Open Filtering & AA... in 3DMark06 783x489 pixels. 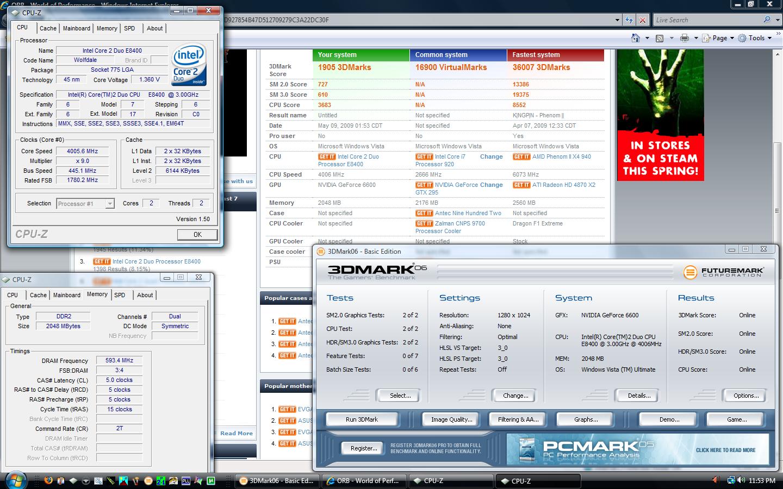tap(518, 419)
